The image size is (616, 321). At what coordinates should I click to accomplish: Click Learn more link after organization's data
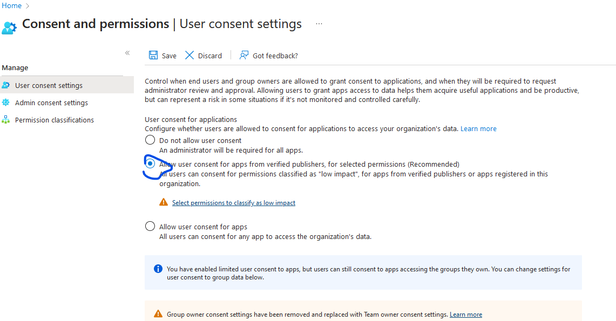click(478, 129)
